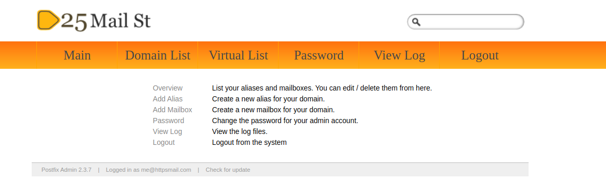Click the Logout link in the list
606x194 pixels.
pos(164,142)
